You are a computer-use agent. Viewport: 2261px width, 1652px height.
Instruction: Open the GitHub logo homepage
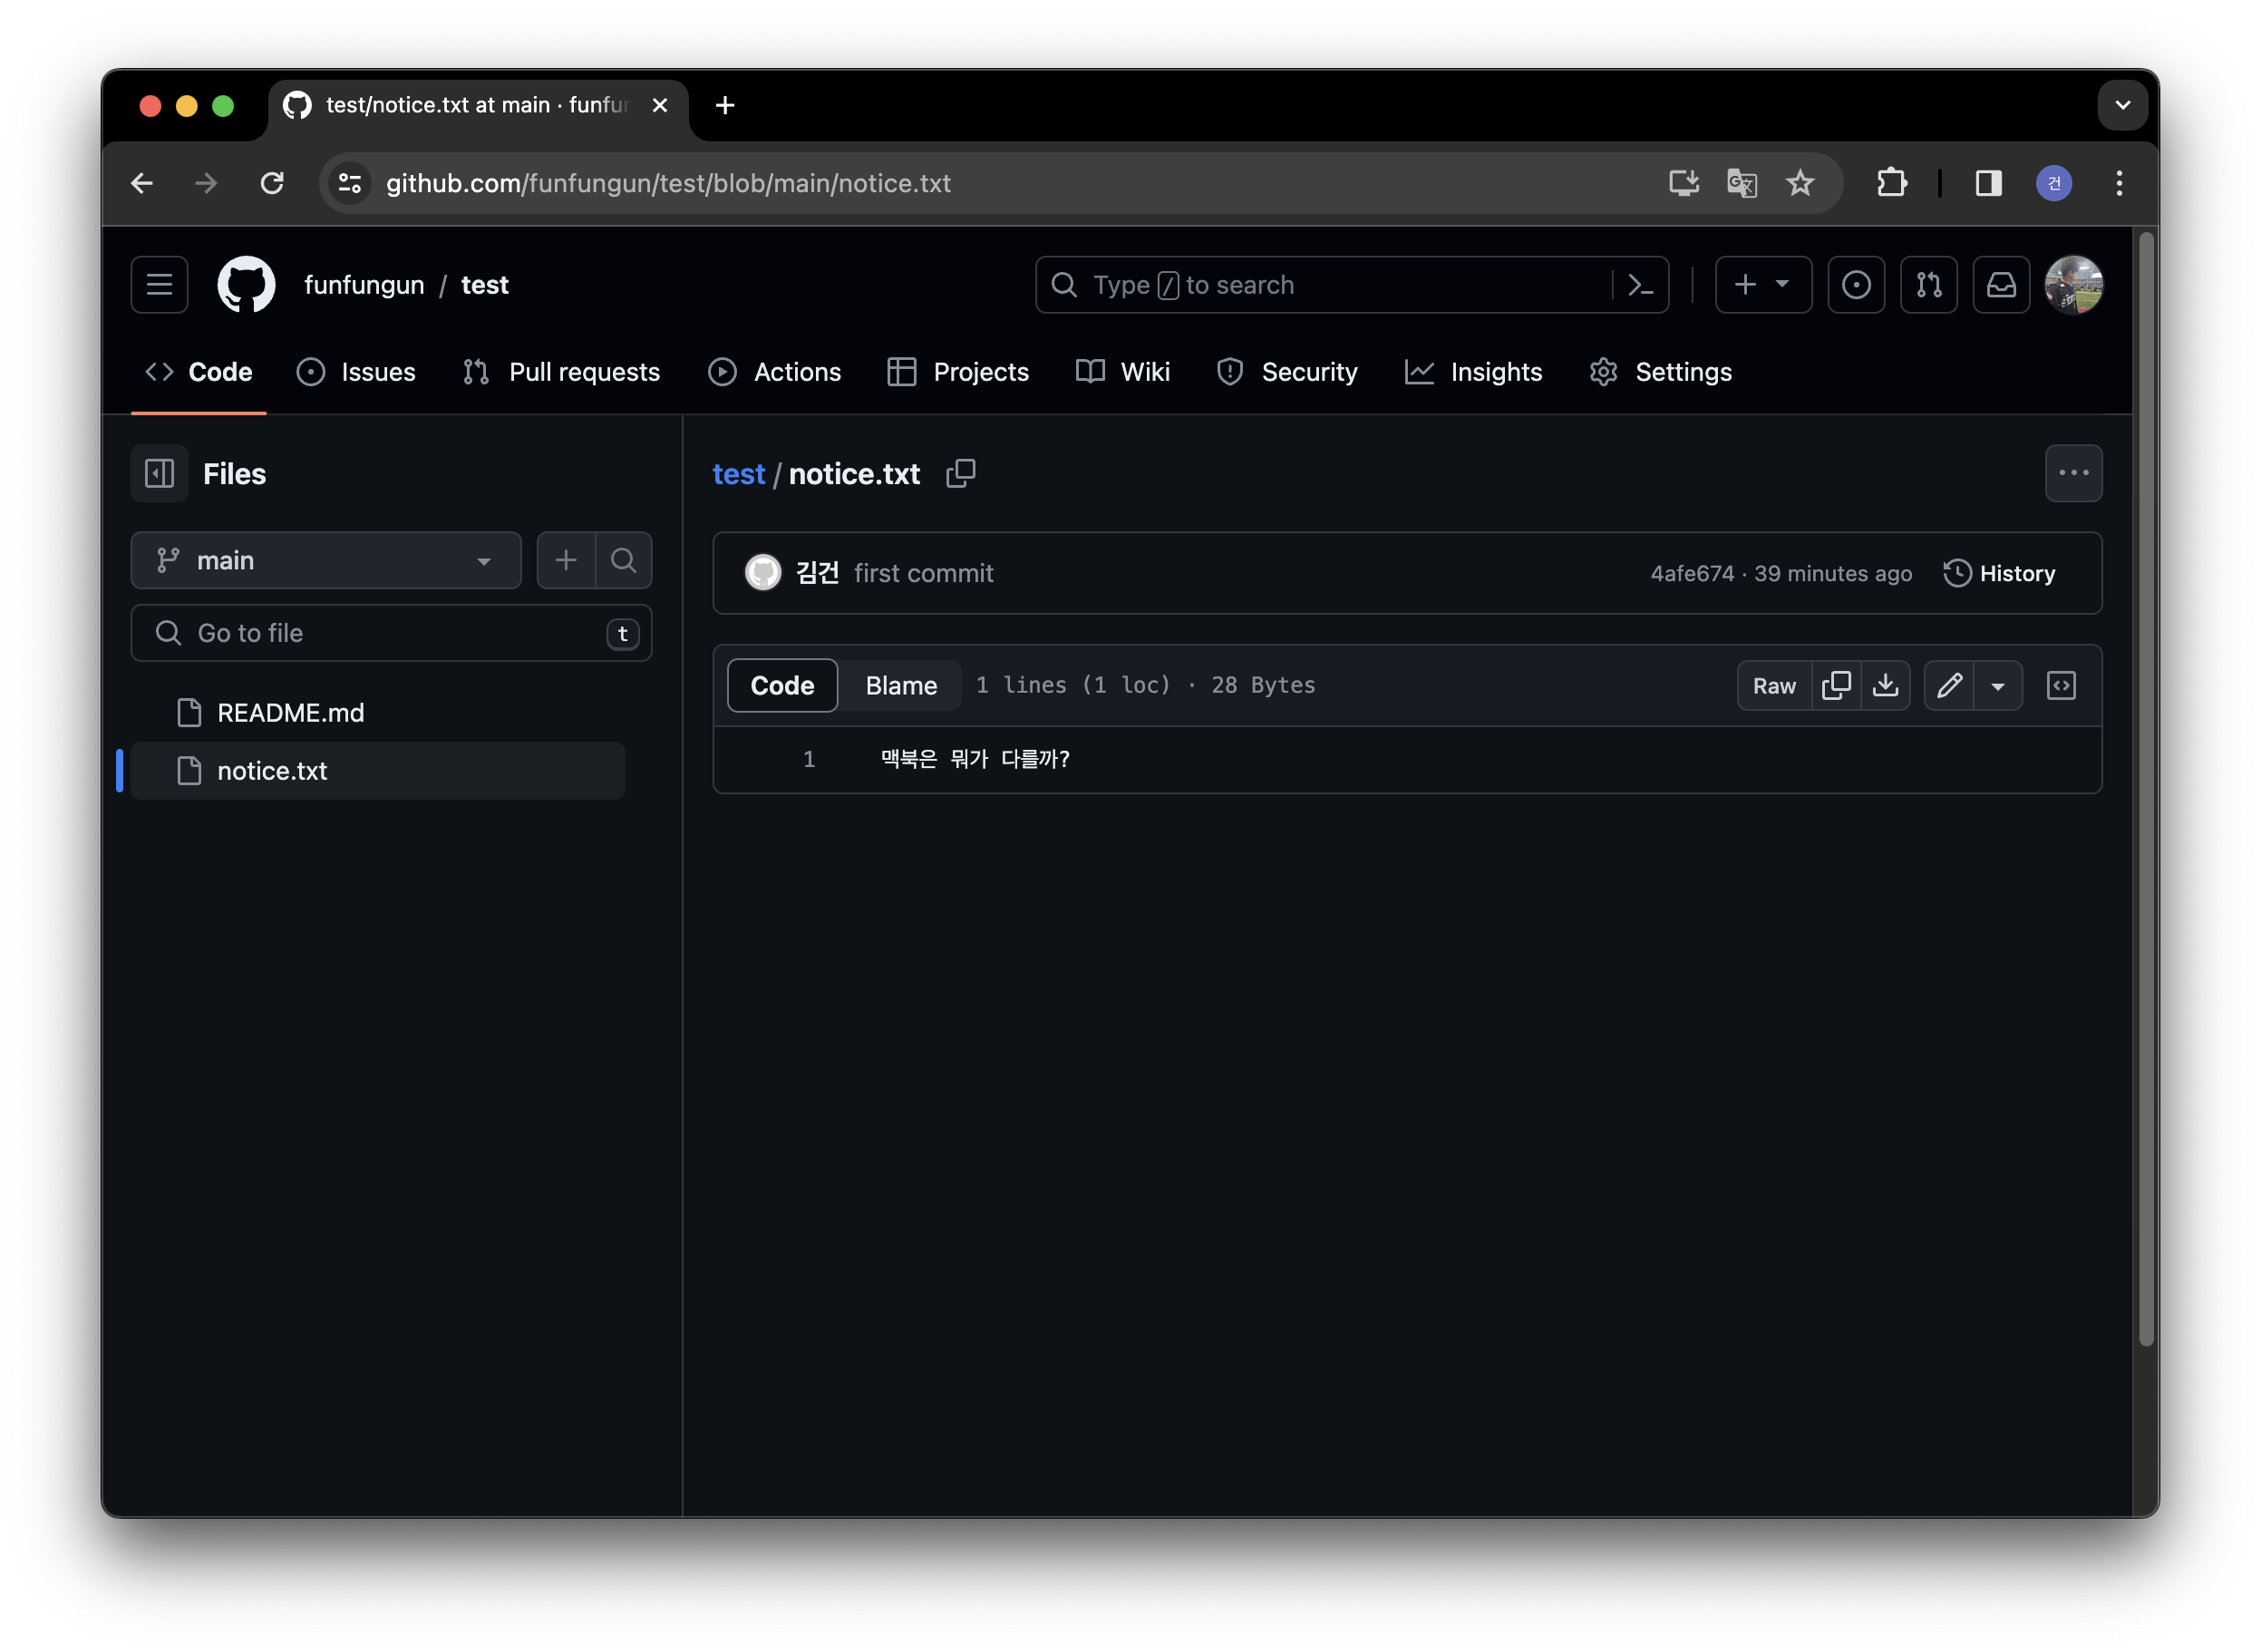(246, 285)
